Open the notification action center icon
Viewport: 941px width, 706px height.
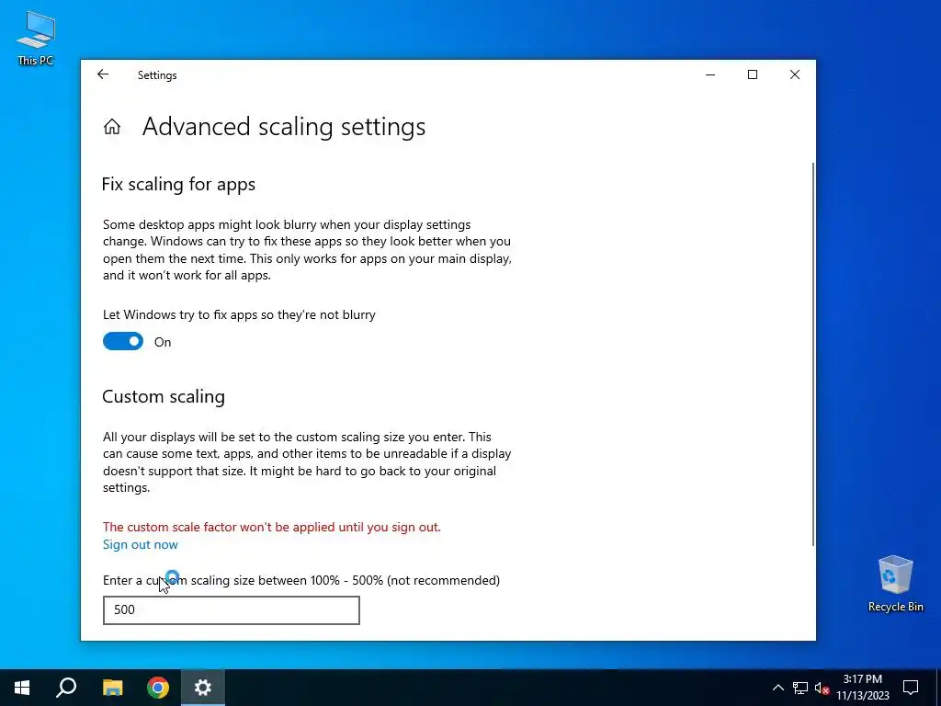911,688
